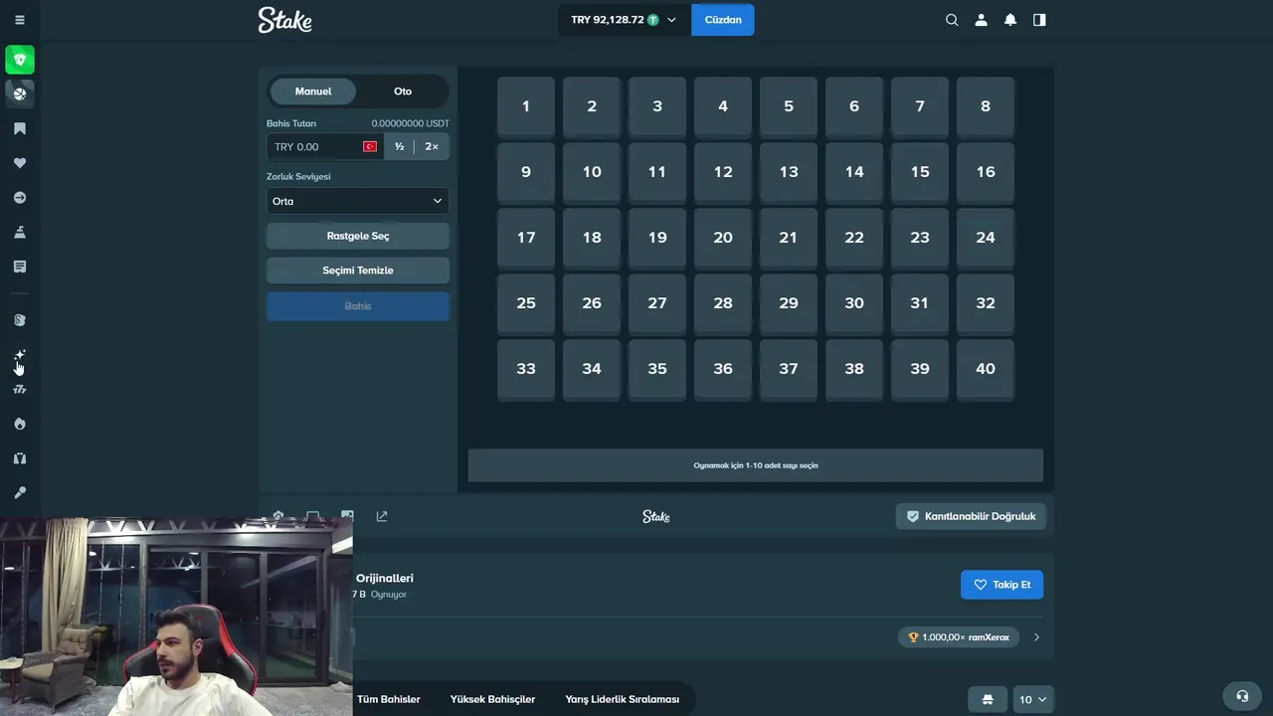The width and height of the screenshot is (1273, 716).
Task: Open the user profile icon
Action: click(981, 20)
